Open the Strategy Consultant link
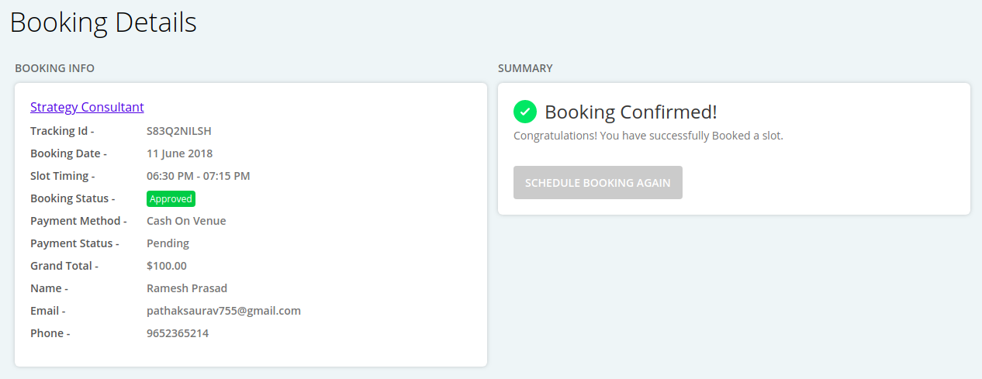This screenshot has width=982, height=379. coord(87,107)
